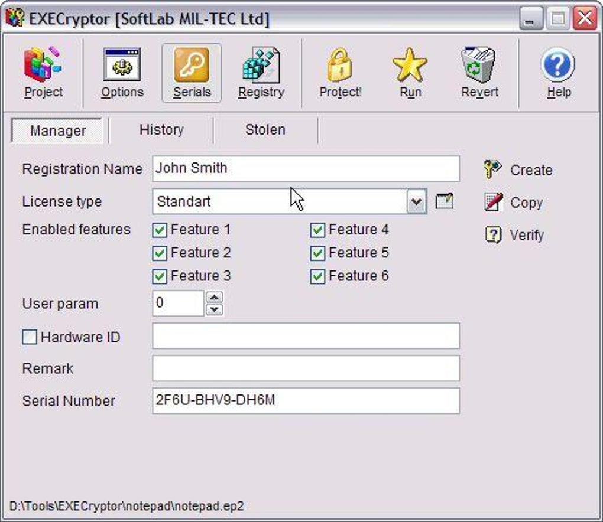603x522 pixels.
Task: Click the License type combo box showing Standart
Action: coord(290,201)
